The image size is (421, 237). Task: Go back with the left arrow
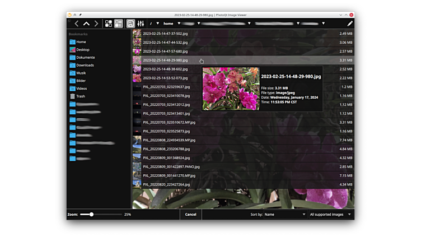(x=77, y=24)
